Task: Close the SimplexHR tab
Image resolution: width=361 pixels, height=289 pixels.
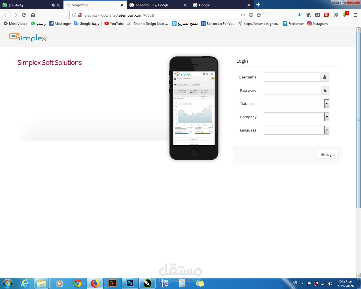Action: 122,5
